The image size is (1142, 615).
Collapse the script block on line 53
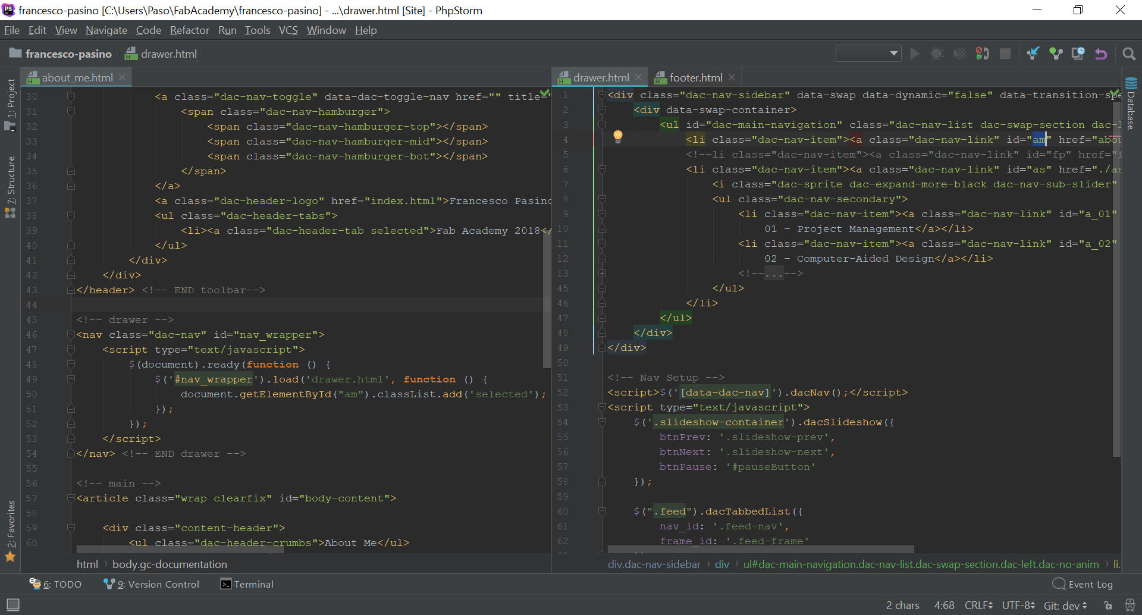click(x=602, y=407)
